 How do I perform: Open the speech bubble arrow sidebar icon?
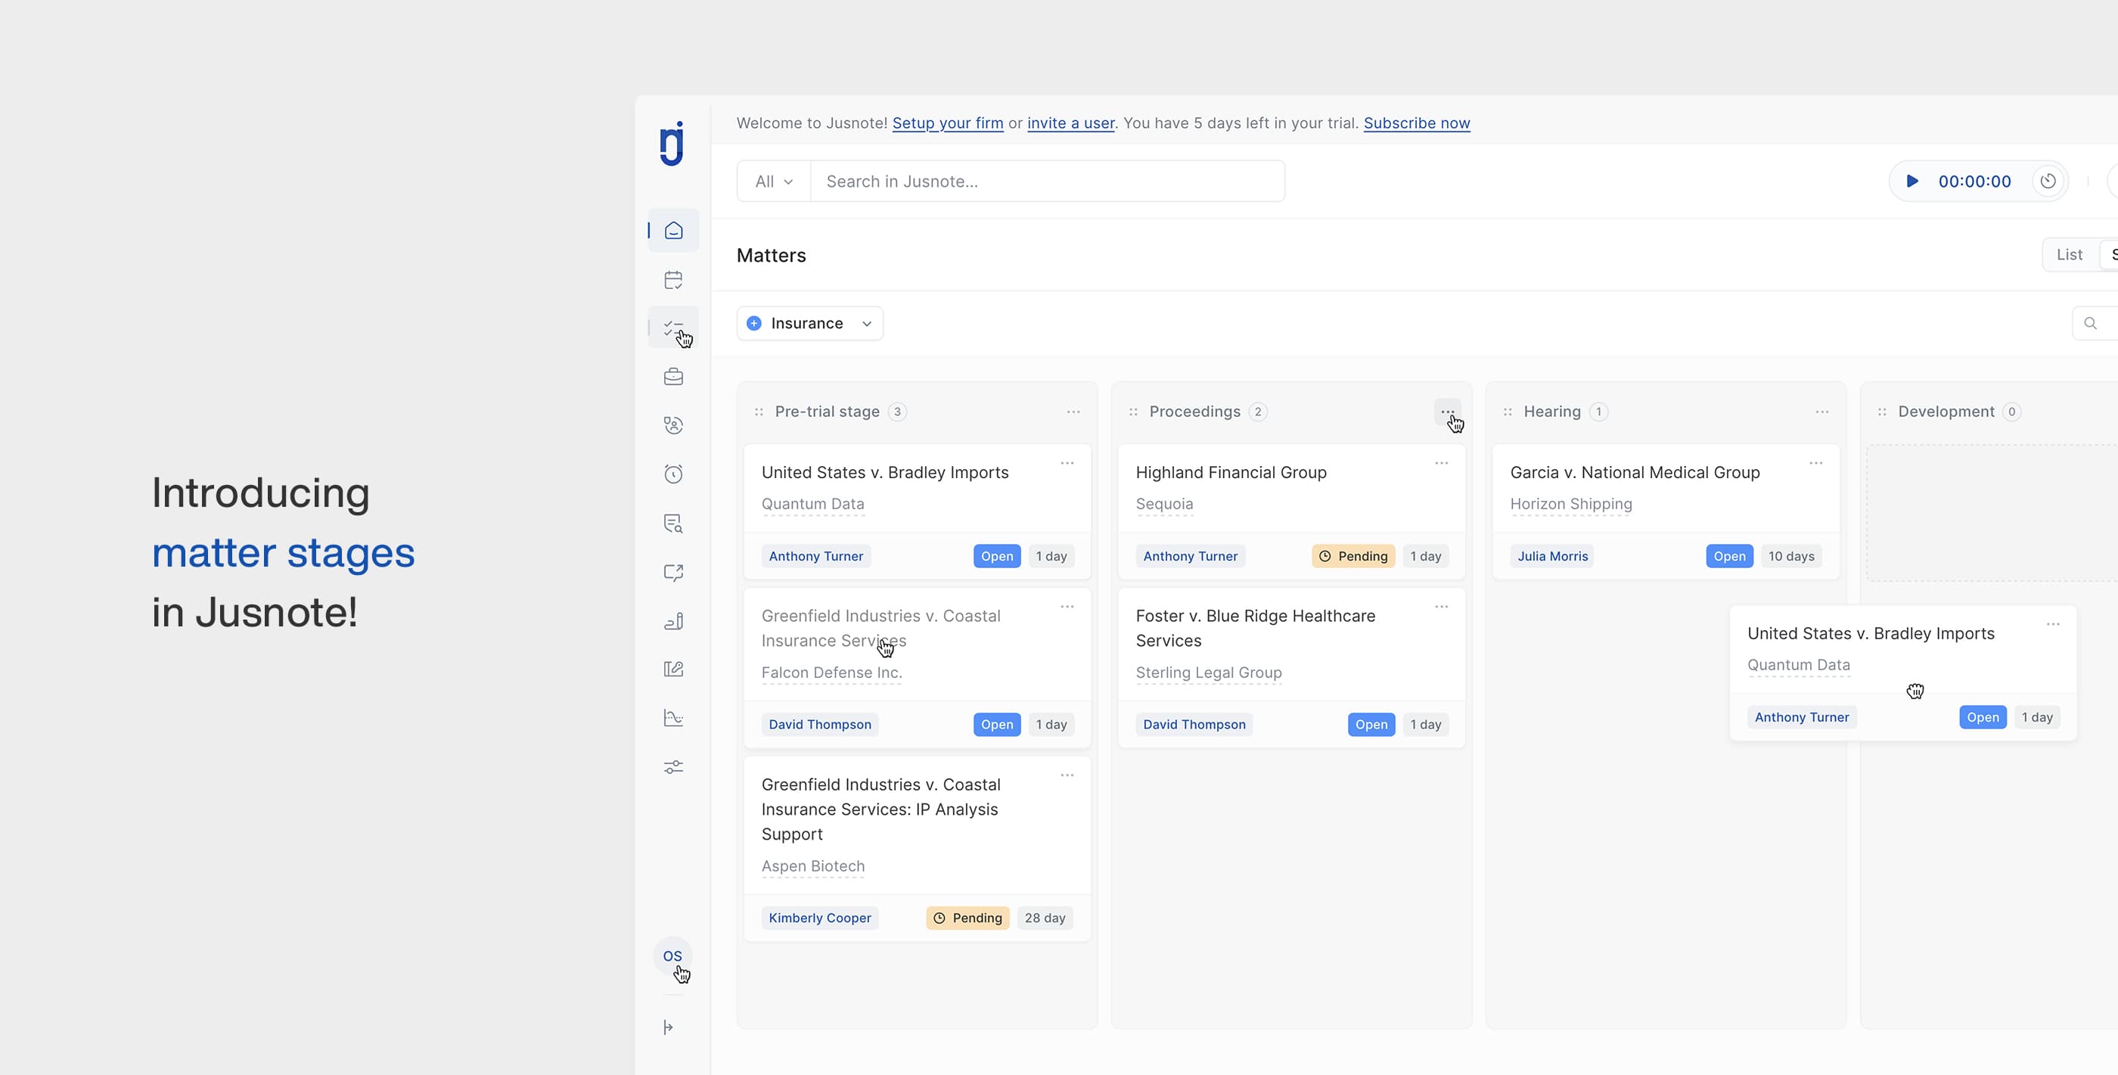tap(673, 573)
